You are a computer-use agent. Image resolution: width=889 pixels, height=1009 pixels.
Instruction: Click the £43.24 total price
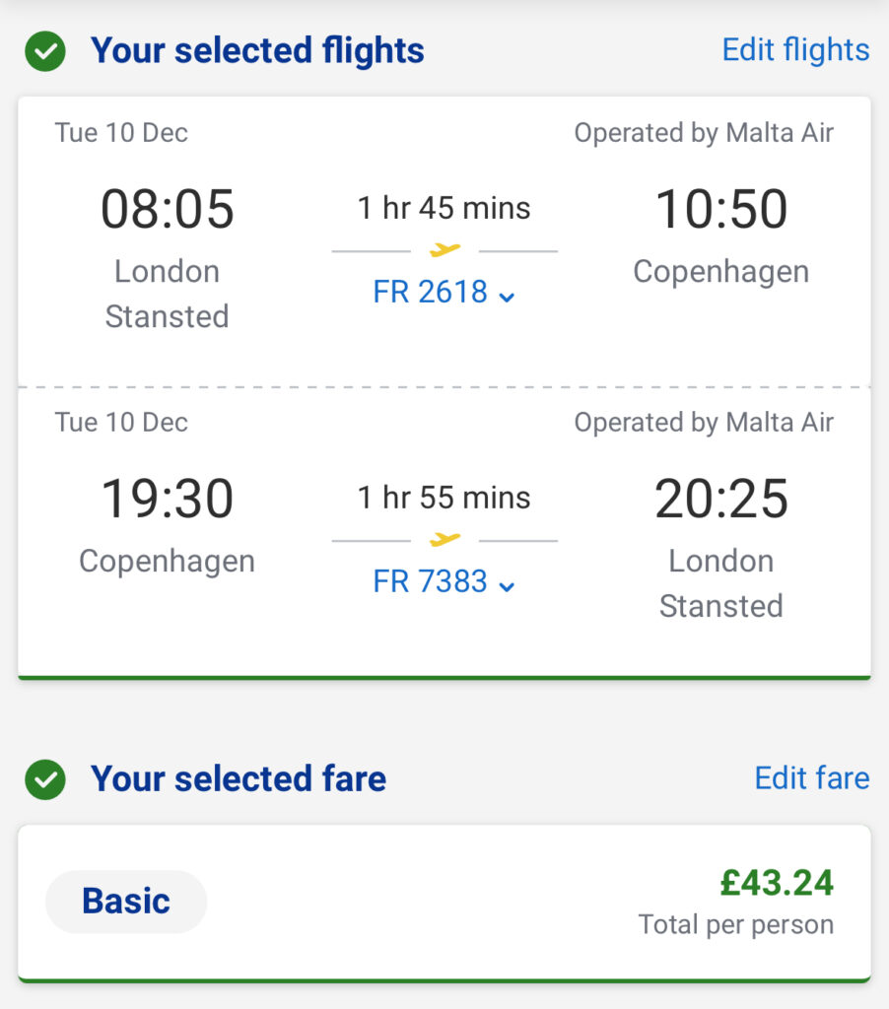point(777,883)
